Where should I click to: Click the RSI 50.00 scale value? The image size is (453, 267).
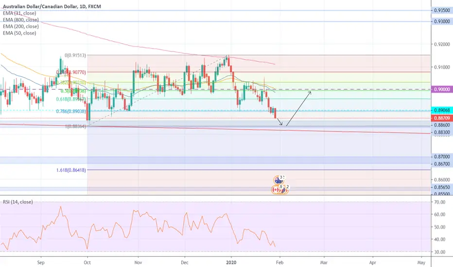point(440,227)
